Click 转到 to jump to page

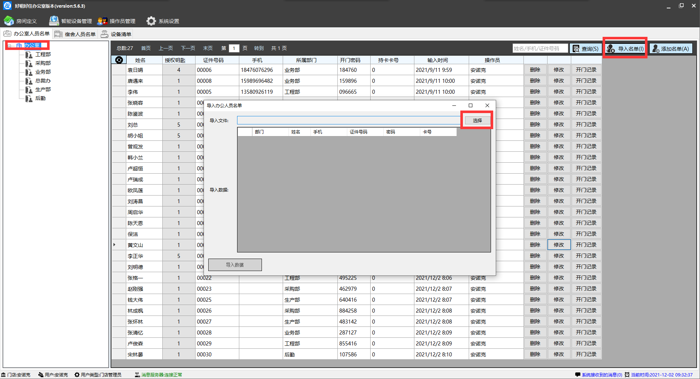click(x=259, y=48)
